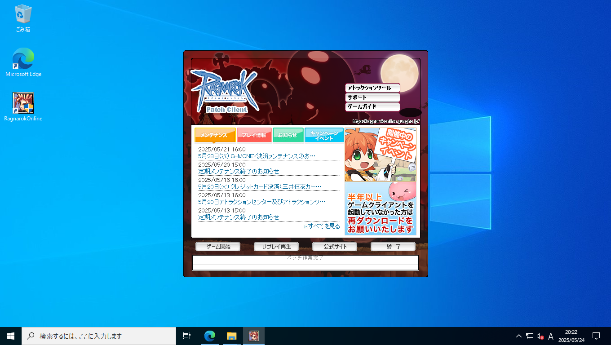Select the Microsoft Edge desktop shortcut
This screenshot has width=611, height=345.
[x=23, y=62]
